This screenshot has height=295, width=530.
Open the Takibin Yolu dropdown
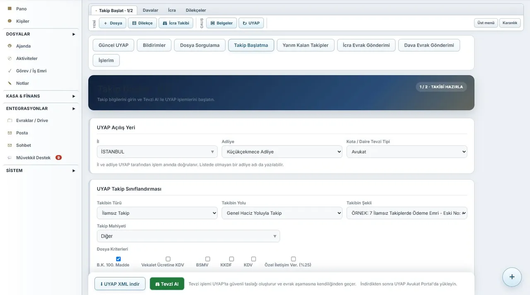pyautogui.click(x=282, y=213)
